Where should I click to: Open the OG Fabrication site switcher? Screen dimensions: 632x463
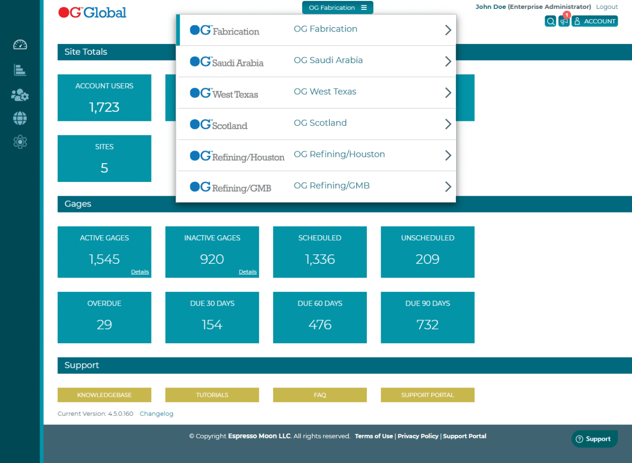pos(337,7)
